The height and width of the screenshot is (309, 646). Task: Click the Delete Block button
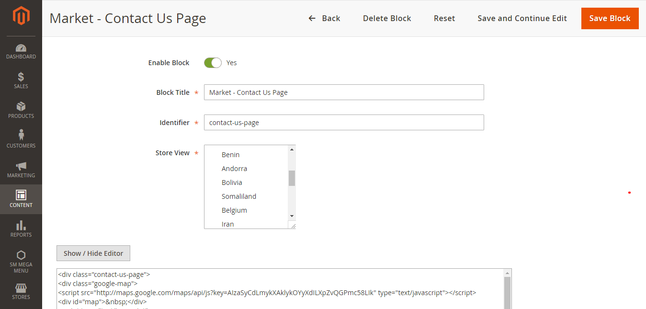coord(387,18)
